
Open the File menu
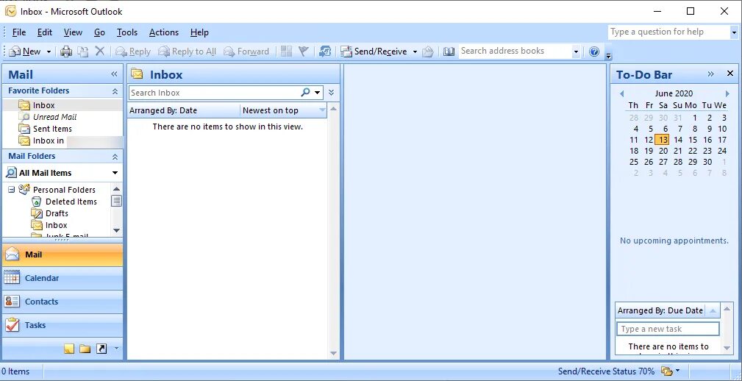pos(19,32)
